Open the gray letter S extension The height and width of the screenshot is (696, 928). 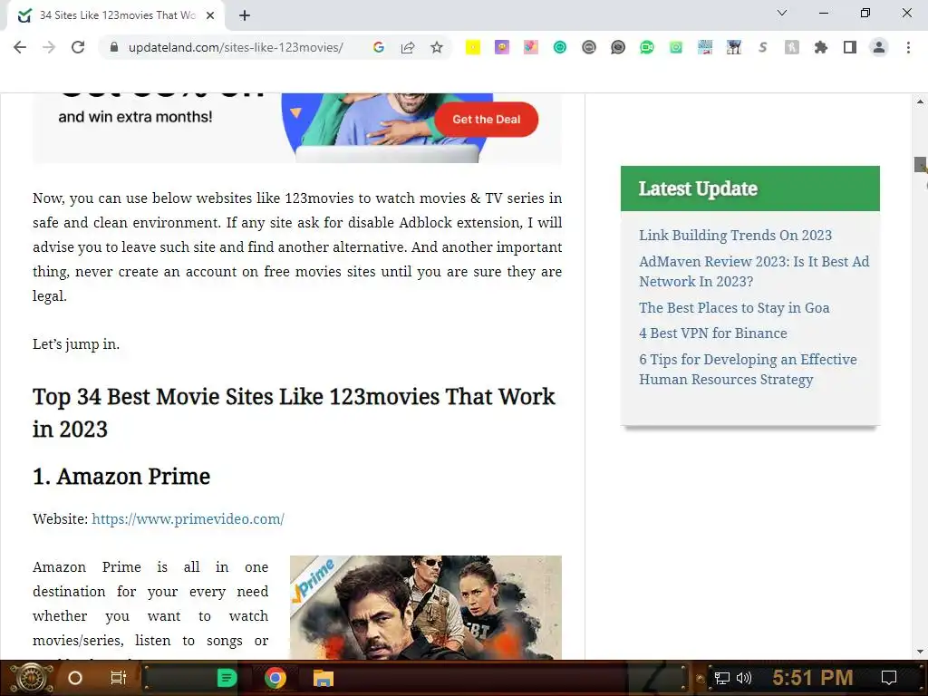point(763,47)
